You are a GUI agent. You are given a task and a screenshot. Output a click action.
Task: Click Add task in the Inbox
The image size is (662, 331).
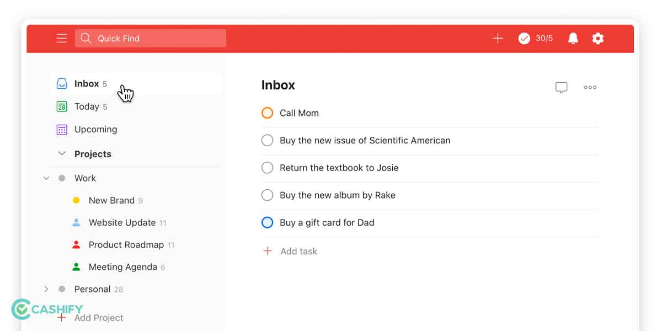(x=298, y=251)
